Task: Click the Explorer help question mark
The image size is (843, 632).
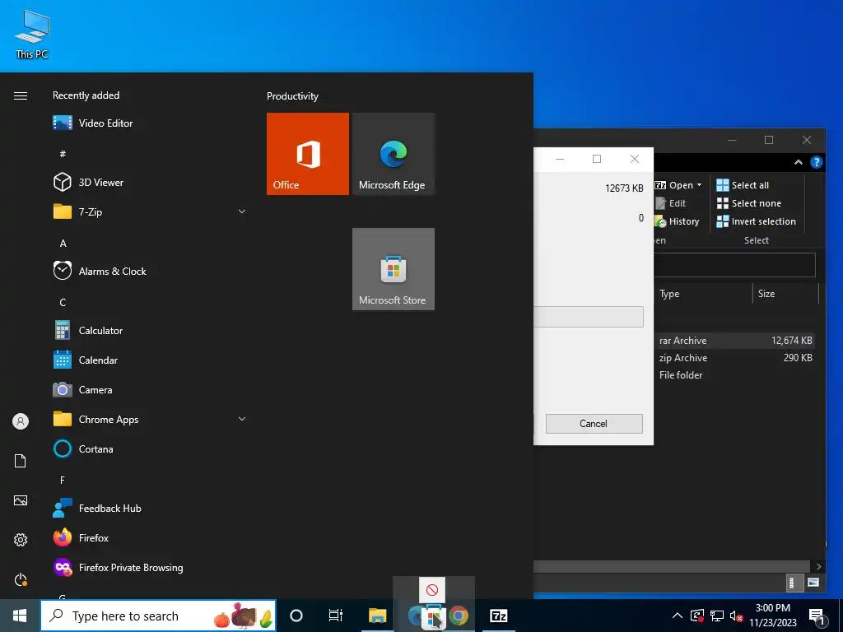Action: (x=816, y=162)
